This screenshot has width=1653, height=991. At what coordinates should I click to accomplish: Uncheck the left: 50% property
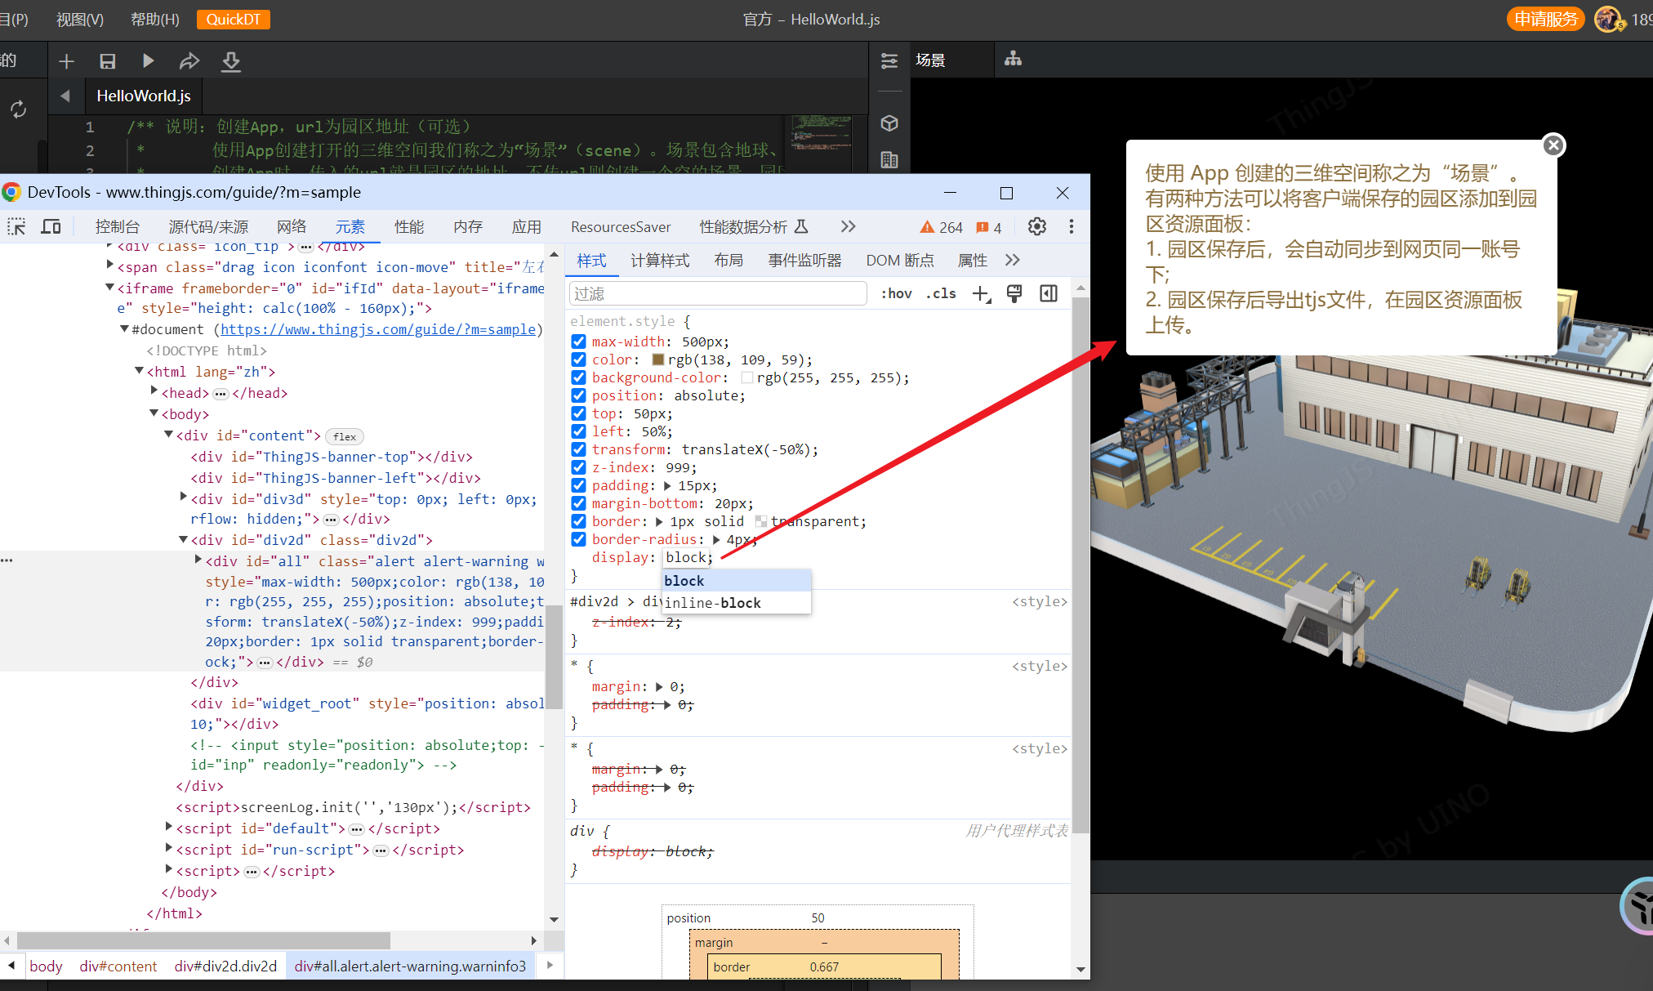[x=578, y=431]
